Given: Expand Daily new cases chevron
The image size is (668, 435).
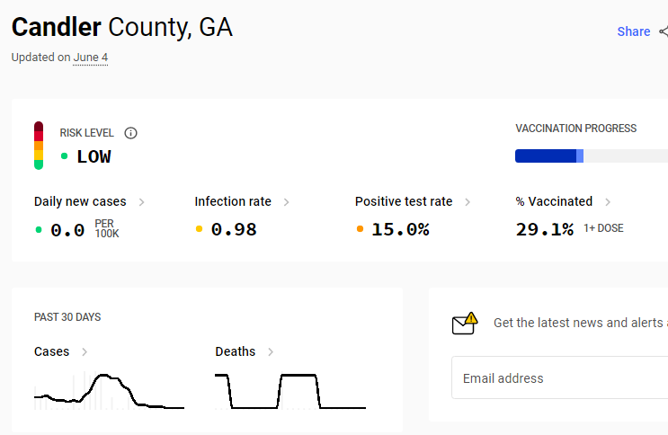Looking at the screenshot, I should click(x=142, y=202).
